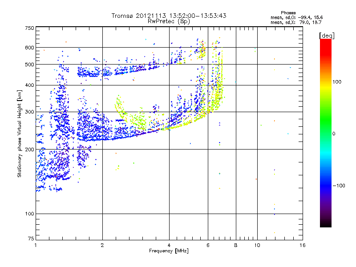Click the x-axis tick label '8'
This screenshot has width=356, height=267.
coord(236,245)
